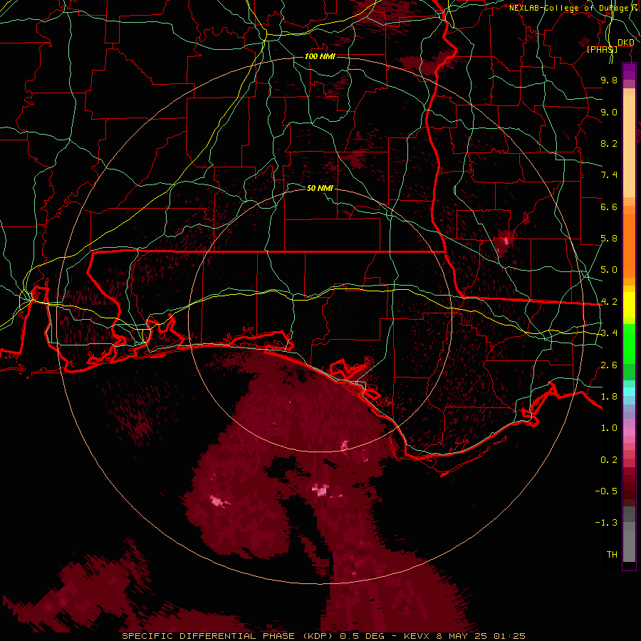
Task: Click the 0.2 color scale value
Action: [609, 460]
